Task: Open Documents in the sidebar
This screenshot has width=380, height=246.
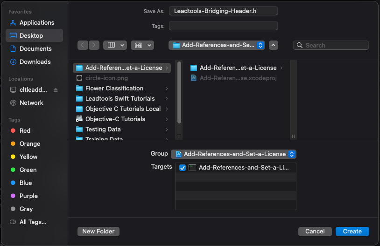Action: pos(32,48)
